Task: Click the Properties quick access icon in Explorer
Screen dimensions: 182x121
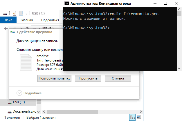Action: pos(15,13)
